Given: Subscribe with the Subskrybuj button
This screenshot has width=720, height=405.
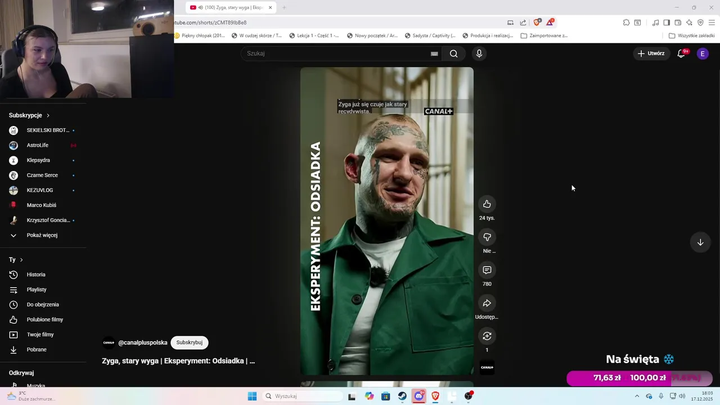Looking at the screenshot, I should [x=190, y=343].
